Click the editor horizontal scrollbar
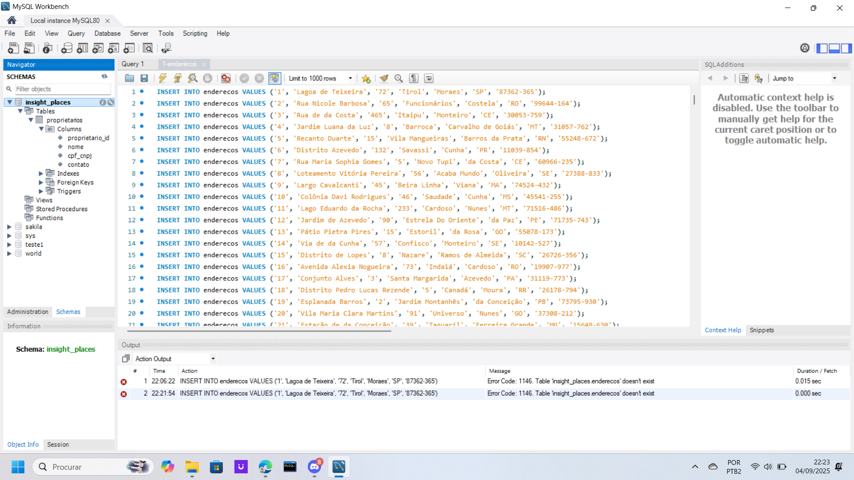The image size is (854, 480). pos(259,331)
